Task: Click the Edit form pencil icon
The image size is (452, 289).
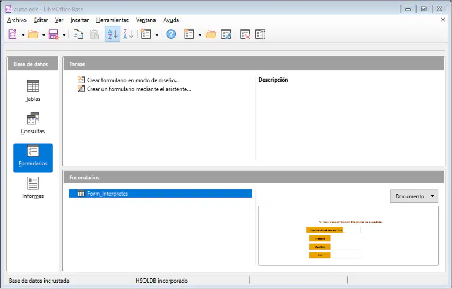Action: [x=226, y=34]
